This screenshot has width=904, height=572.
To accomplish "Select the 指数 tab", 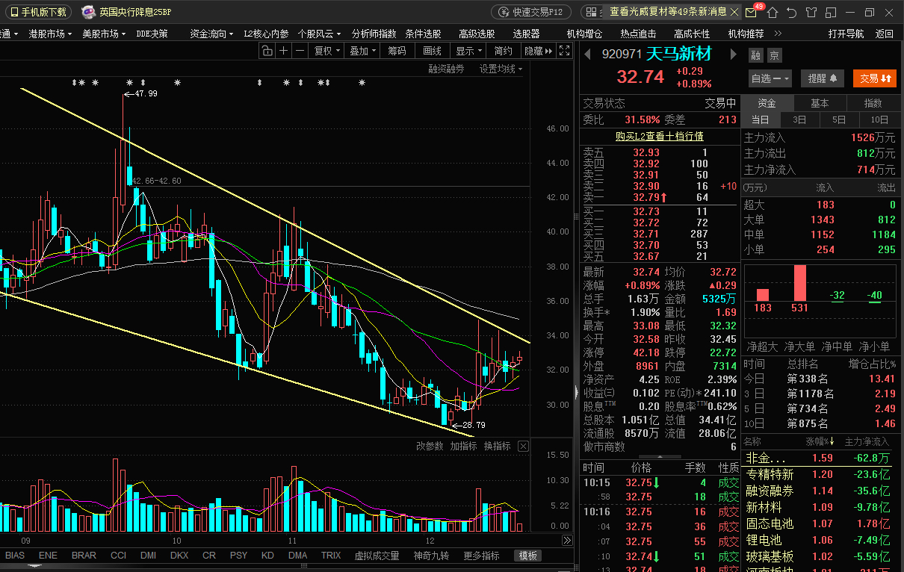I will coord(873,103).
